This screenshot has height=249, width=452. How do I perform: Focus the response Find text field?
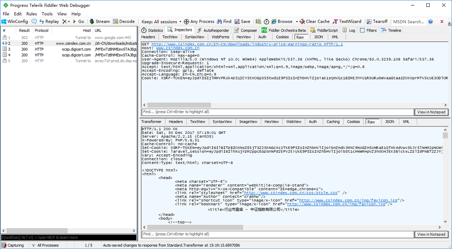(x=278, y=234)
